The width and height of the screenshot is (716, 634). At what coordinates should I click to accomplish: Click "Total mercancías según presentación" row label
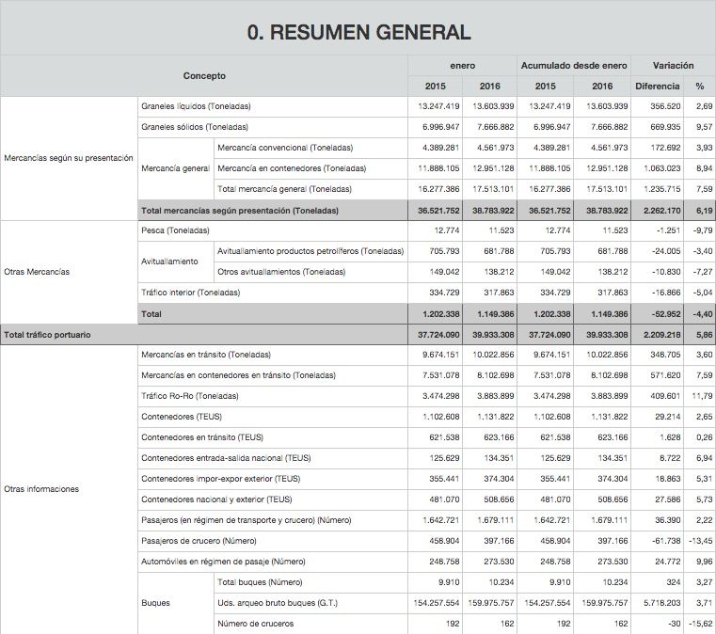tap(239, 210)
